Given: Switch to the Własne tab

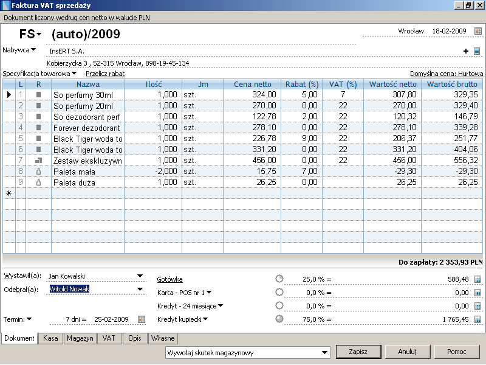Looking at the screenshot, I should (x=163, y=338).
